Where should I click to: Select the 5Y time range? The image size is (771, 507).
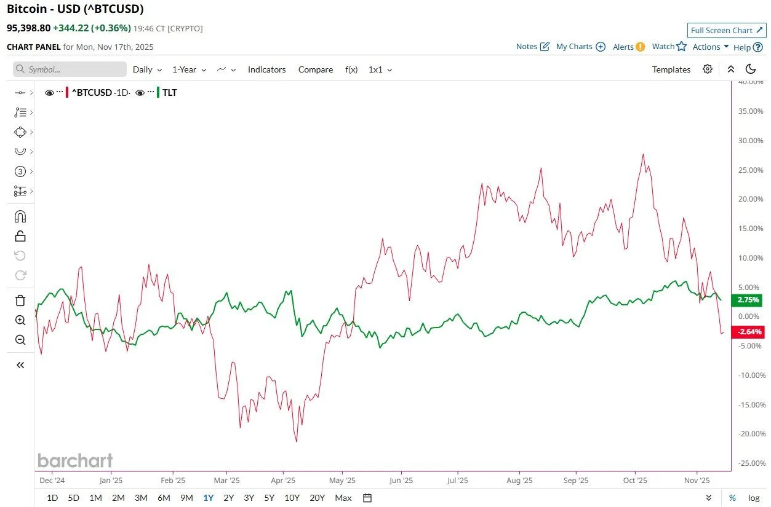[269, 498]
